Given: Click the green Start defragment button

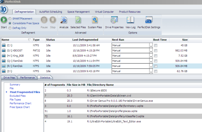Looking at the screenshot, I should (x=4, y=20).
